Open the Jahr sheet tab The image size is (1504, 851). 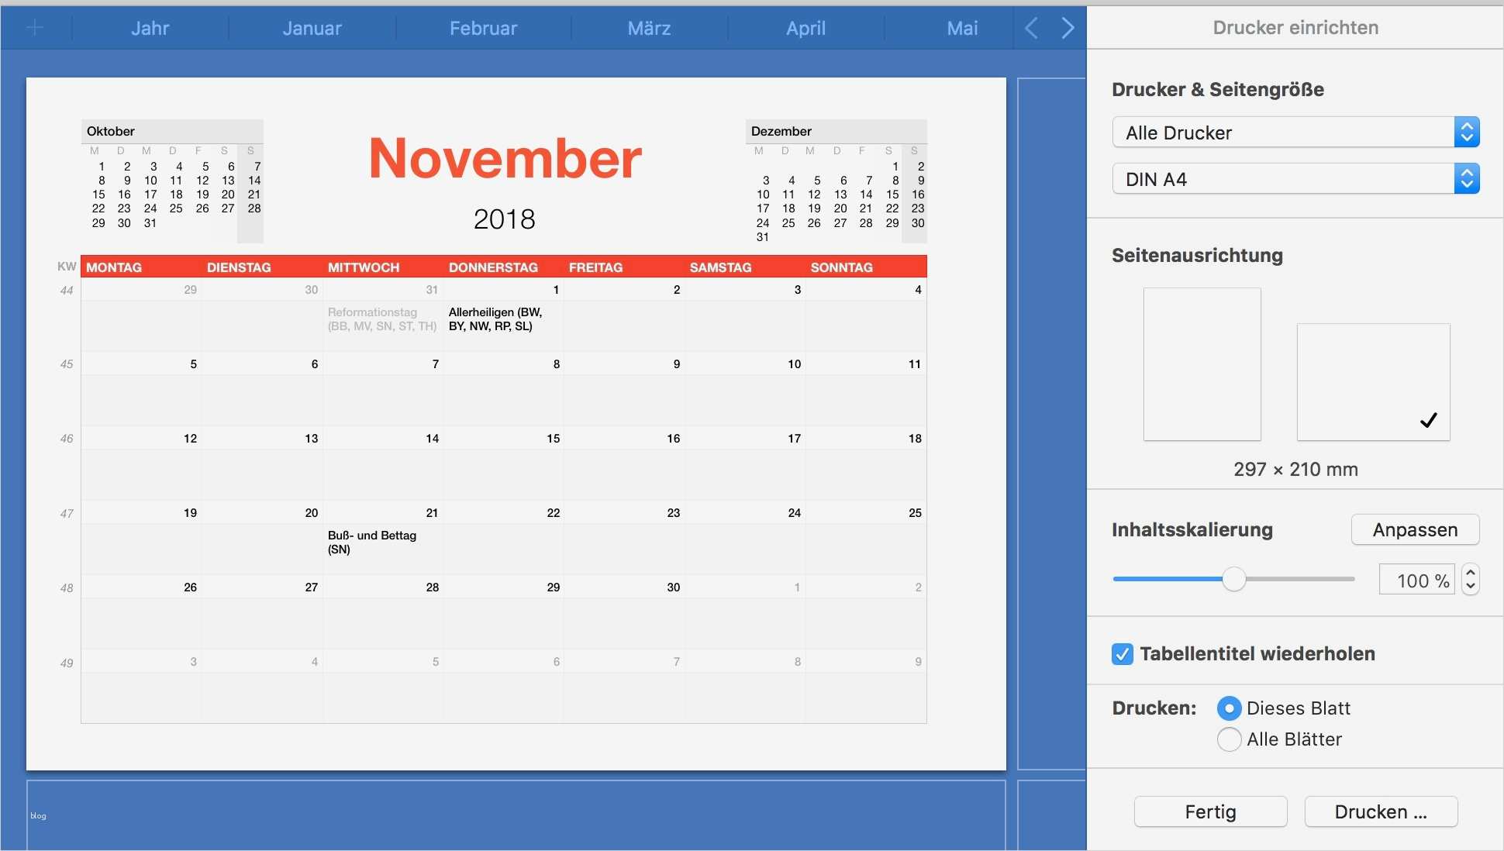(150, 27)
